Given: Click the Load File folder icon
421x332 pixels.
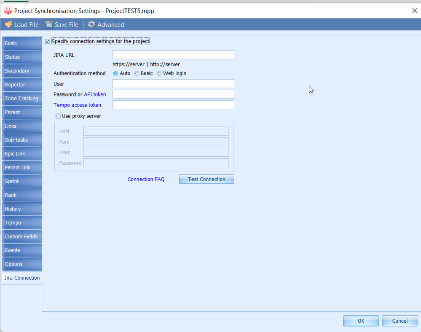Looking at the screenshot, I should tap(8, 24).
